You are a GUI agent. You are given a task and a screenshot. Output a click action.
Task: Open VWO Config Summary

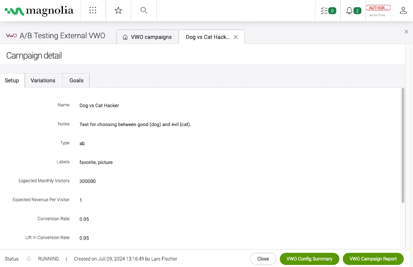coord(309,259)
